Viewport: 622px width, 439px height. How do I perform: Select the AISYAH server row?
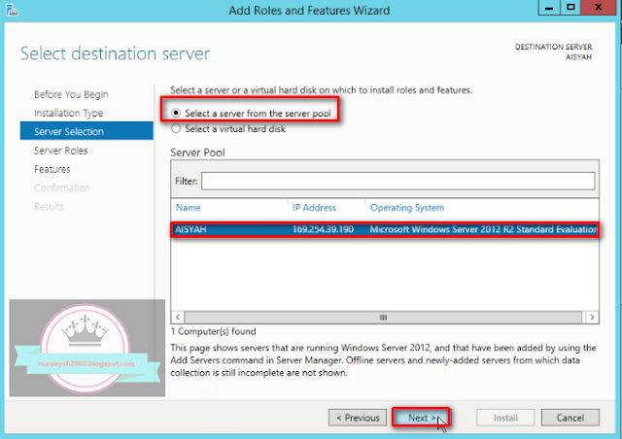click(385, 229)
